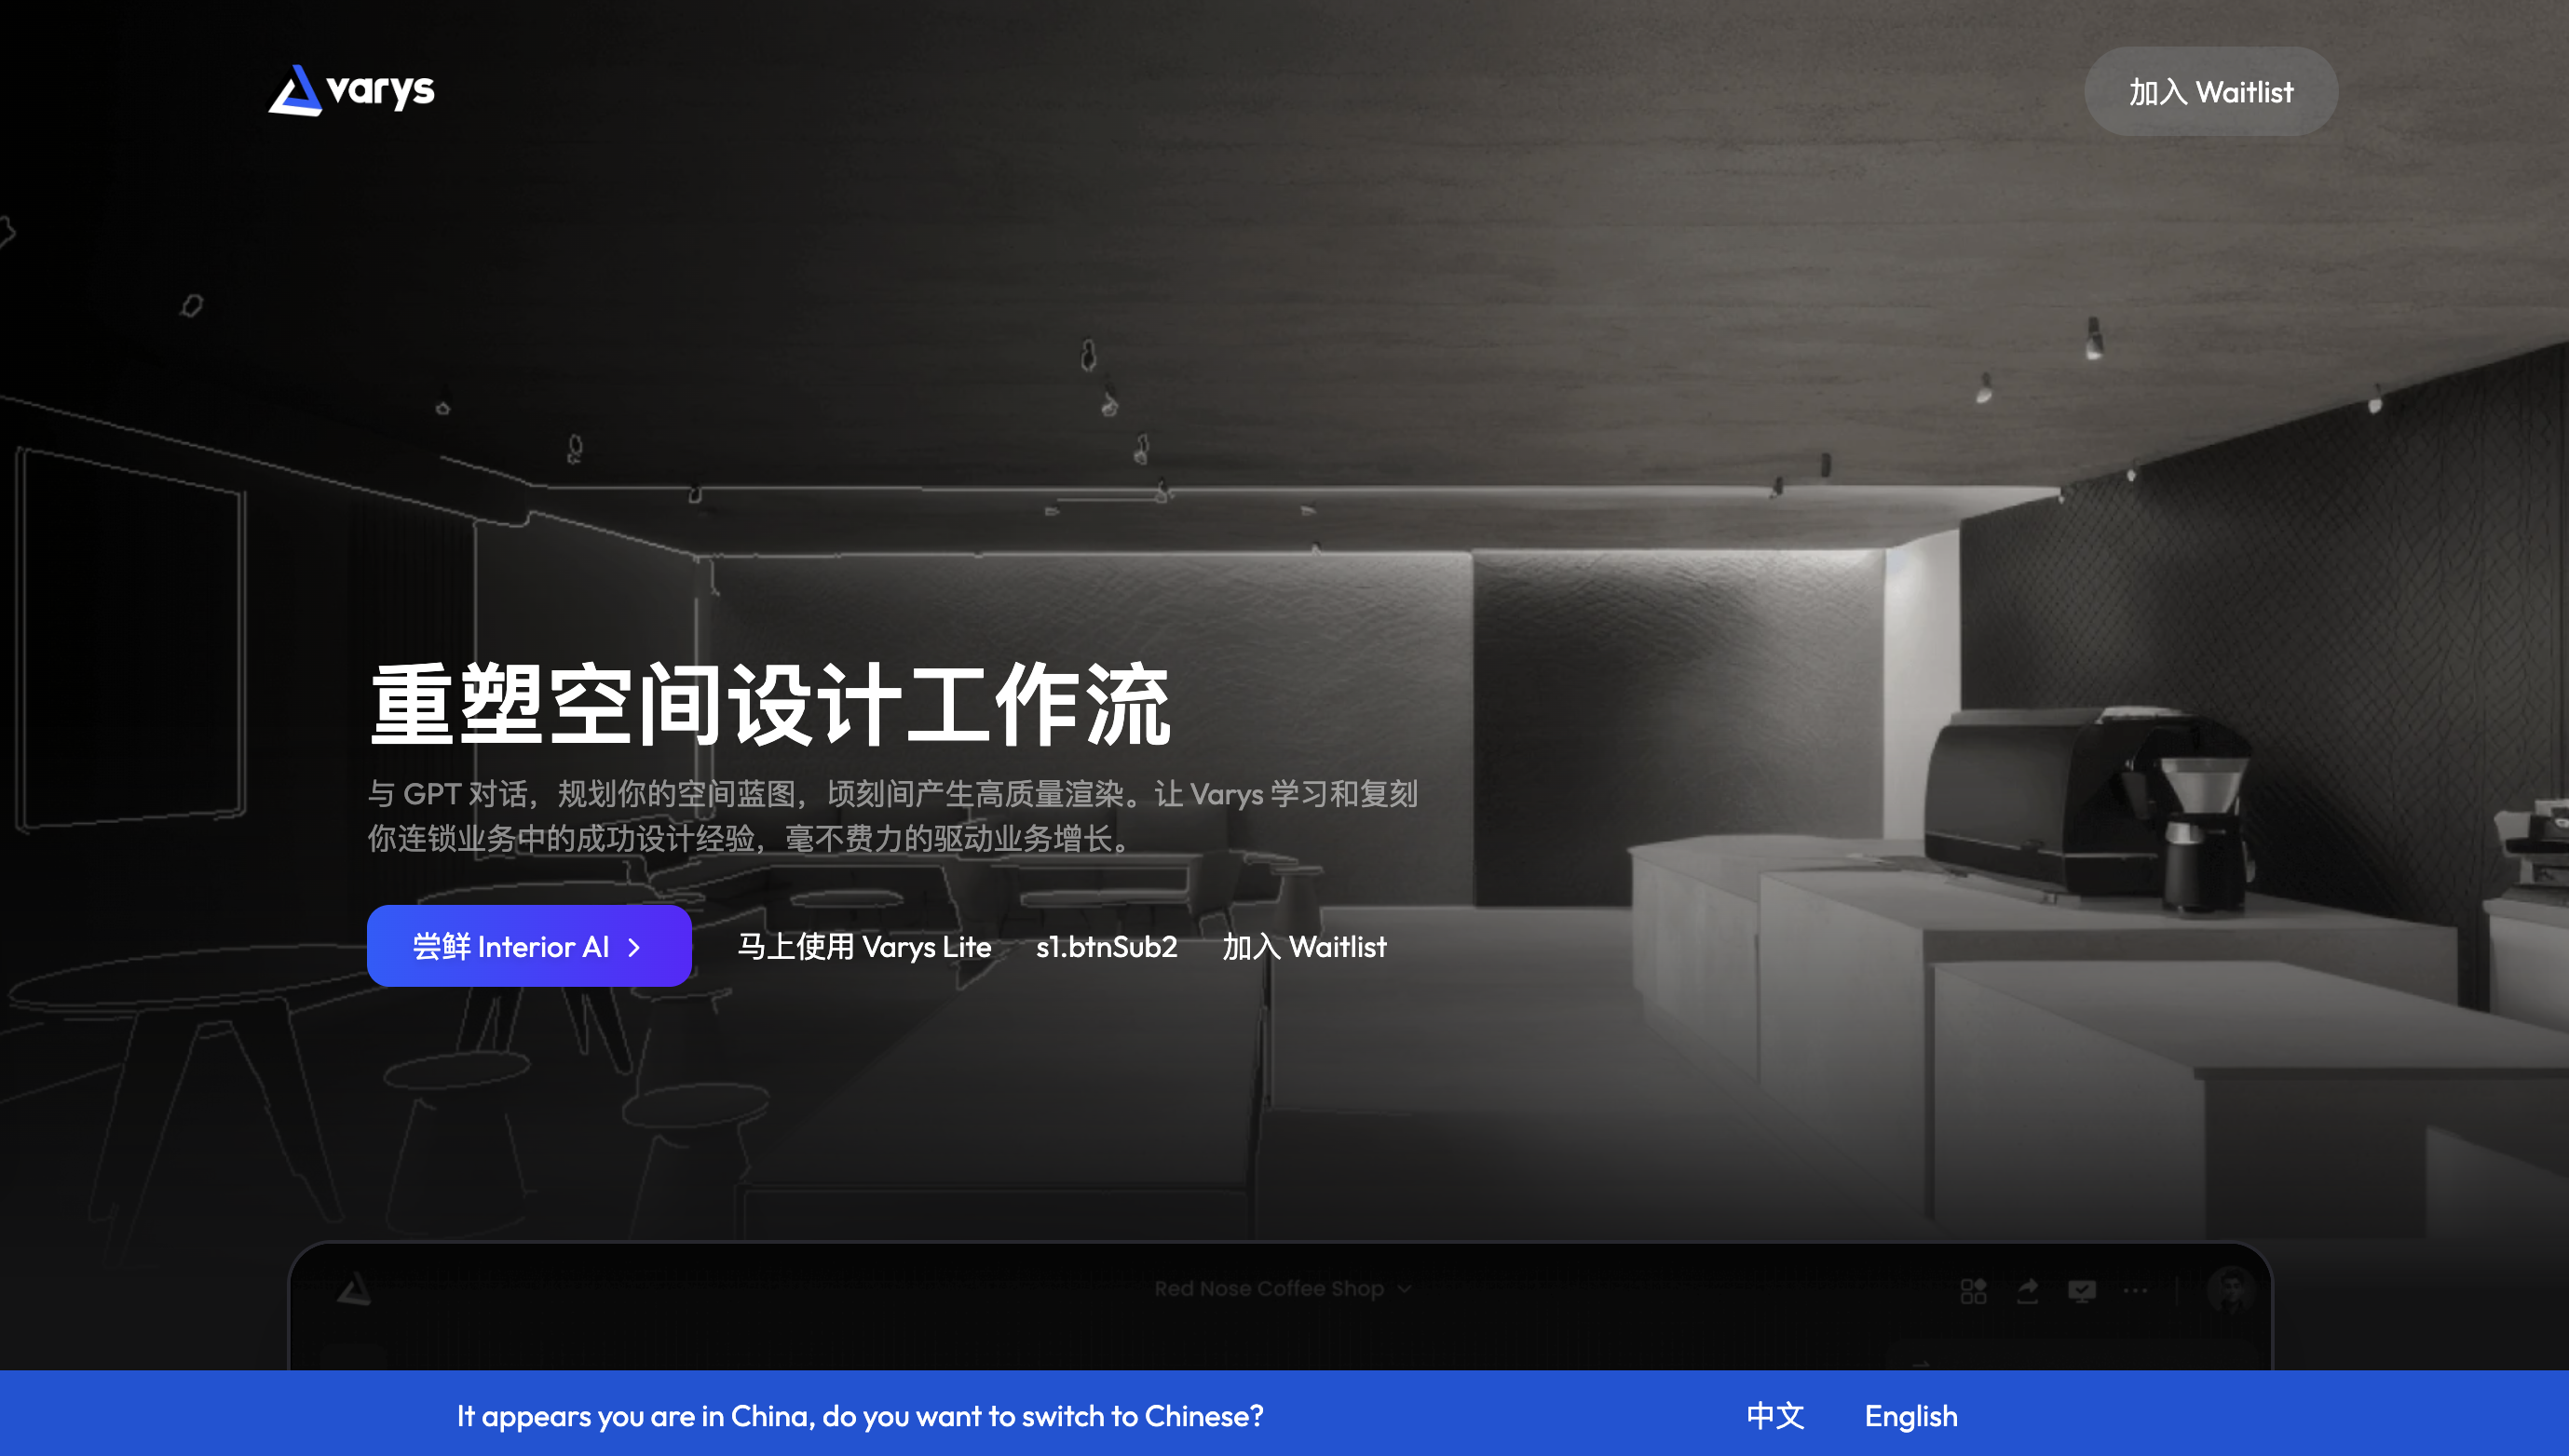The image size is (2569, 1456).
Task: Click the banner text about switching to Chinese
Action: (x=861, y=1415)
